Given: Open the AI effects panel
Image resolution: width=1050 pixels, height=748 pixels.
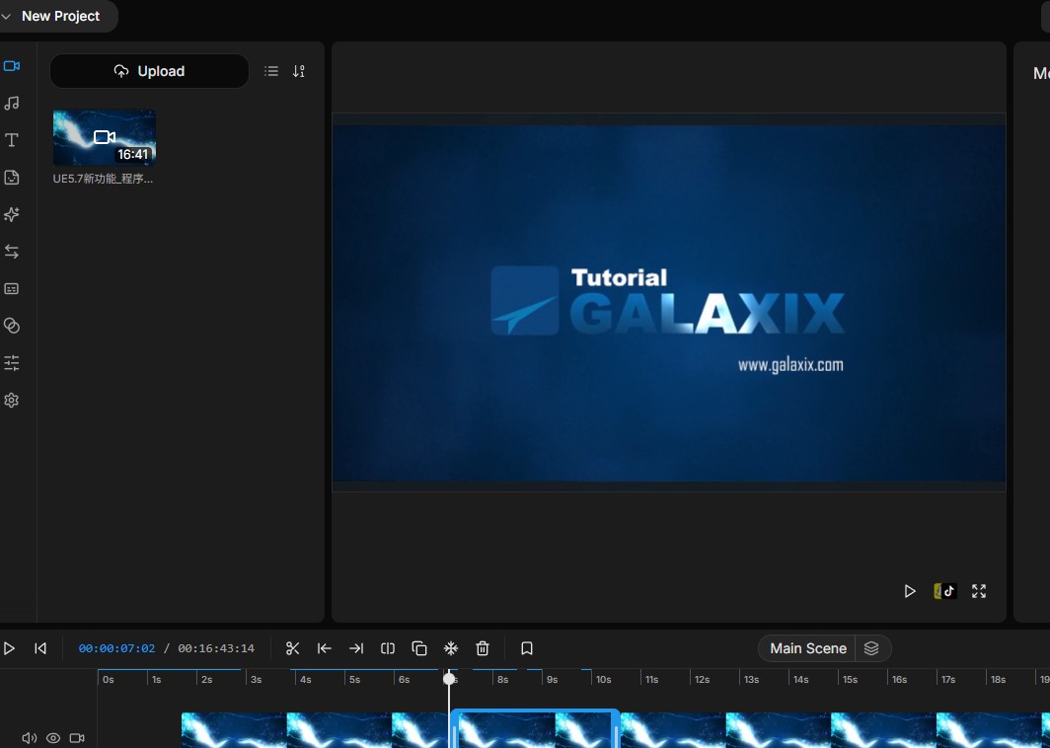Looking at the screenshot, I should (12, 214).
